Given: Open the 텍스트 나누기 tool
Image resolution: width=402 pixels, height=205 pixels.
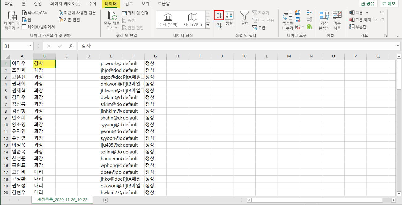Looking at the screenshot, I should [287, 20].
